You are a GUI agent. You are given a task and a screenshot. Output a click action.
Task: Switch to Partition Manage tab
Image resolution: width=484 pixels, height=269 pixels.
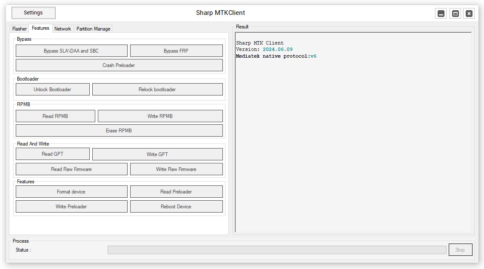pyautogui.click(x=93, y=28)
